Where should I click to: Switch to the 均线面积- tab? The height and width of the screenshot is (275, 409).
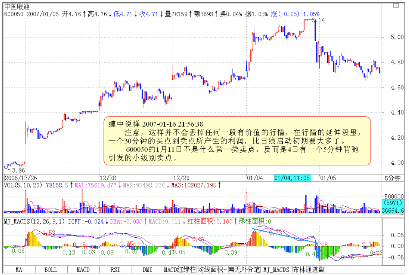[x=212, y=270]
